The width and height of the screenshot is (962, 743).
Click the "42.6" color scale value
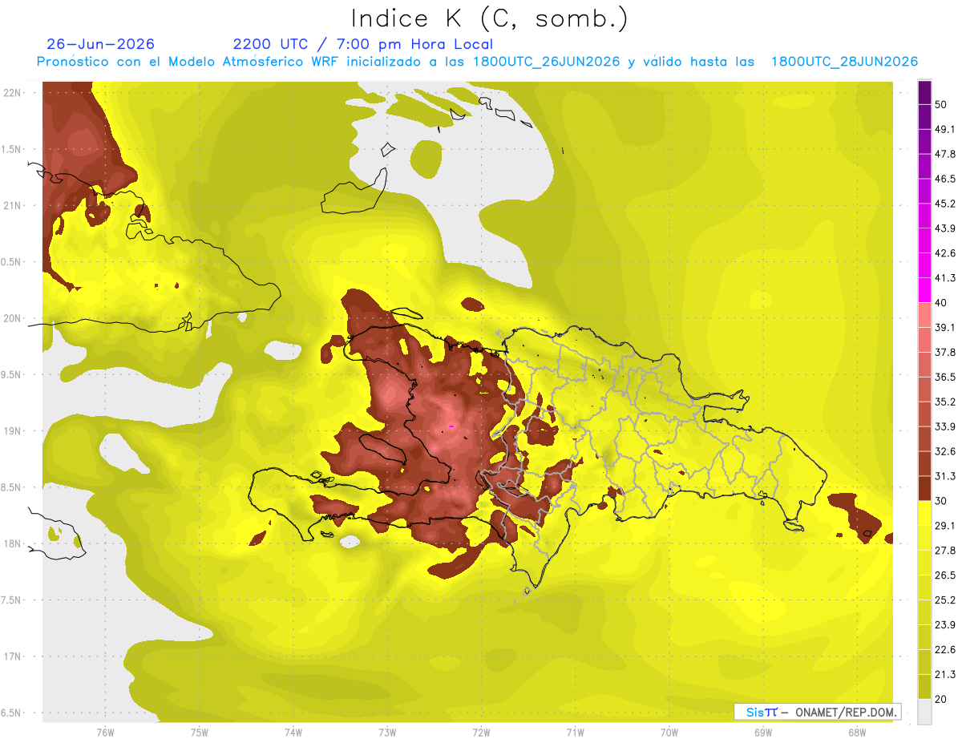(945, 253)
